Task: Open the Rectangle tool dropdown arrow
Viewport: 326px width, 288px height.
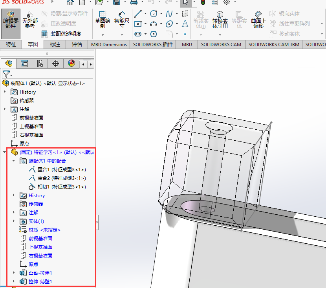Action: (145, 24)
